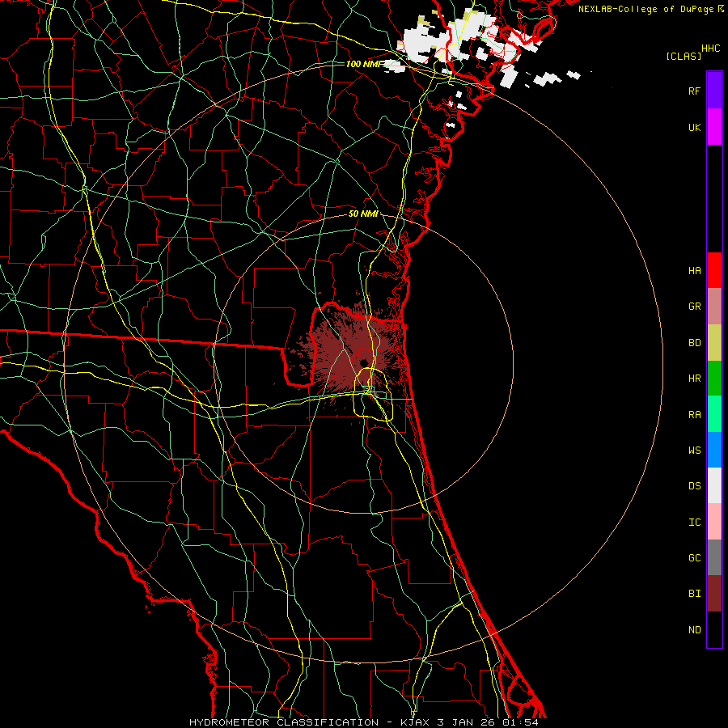Click the black radar site center dot

click(363, 362)
